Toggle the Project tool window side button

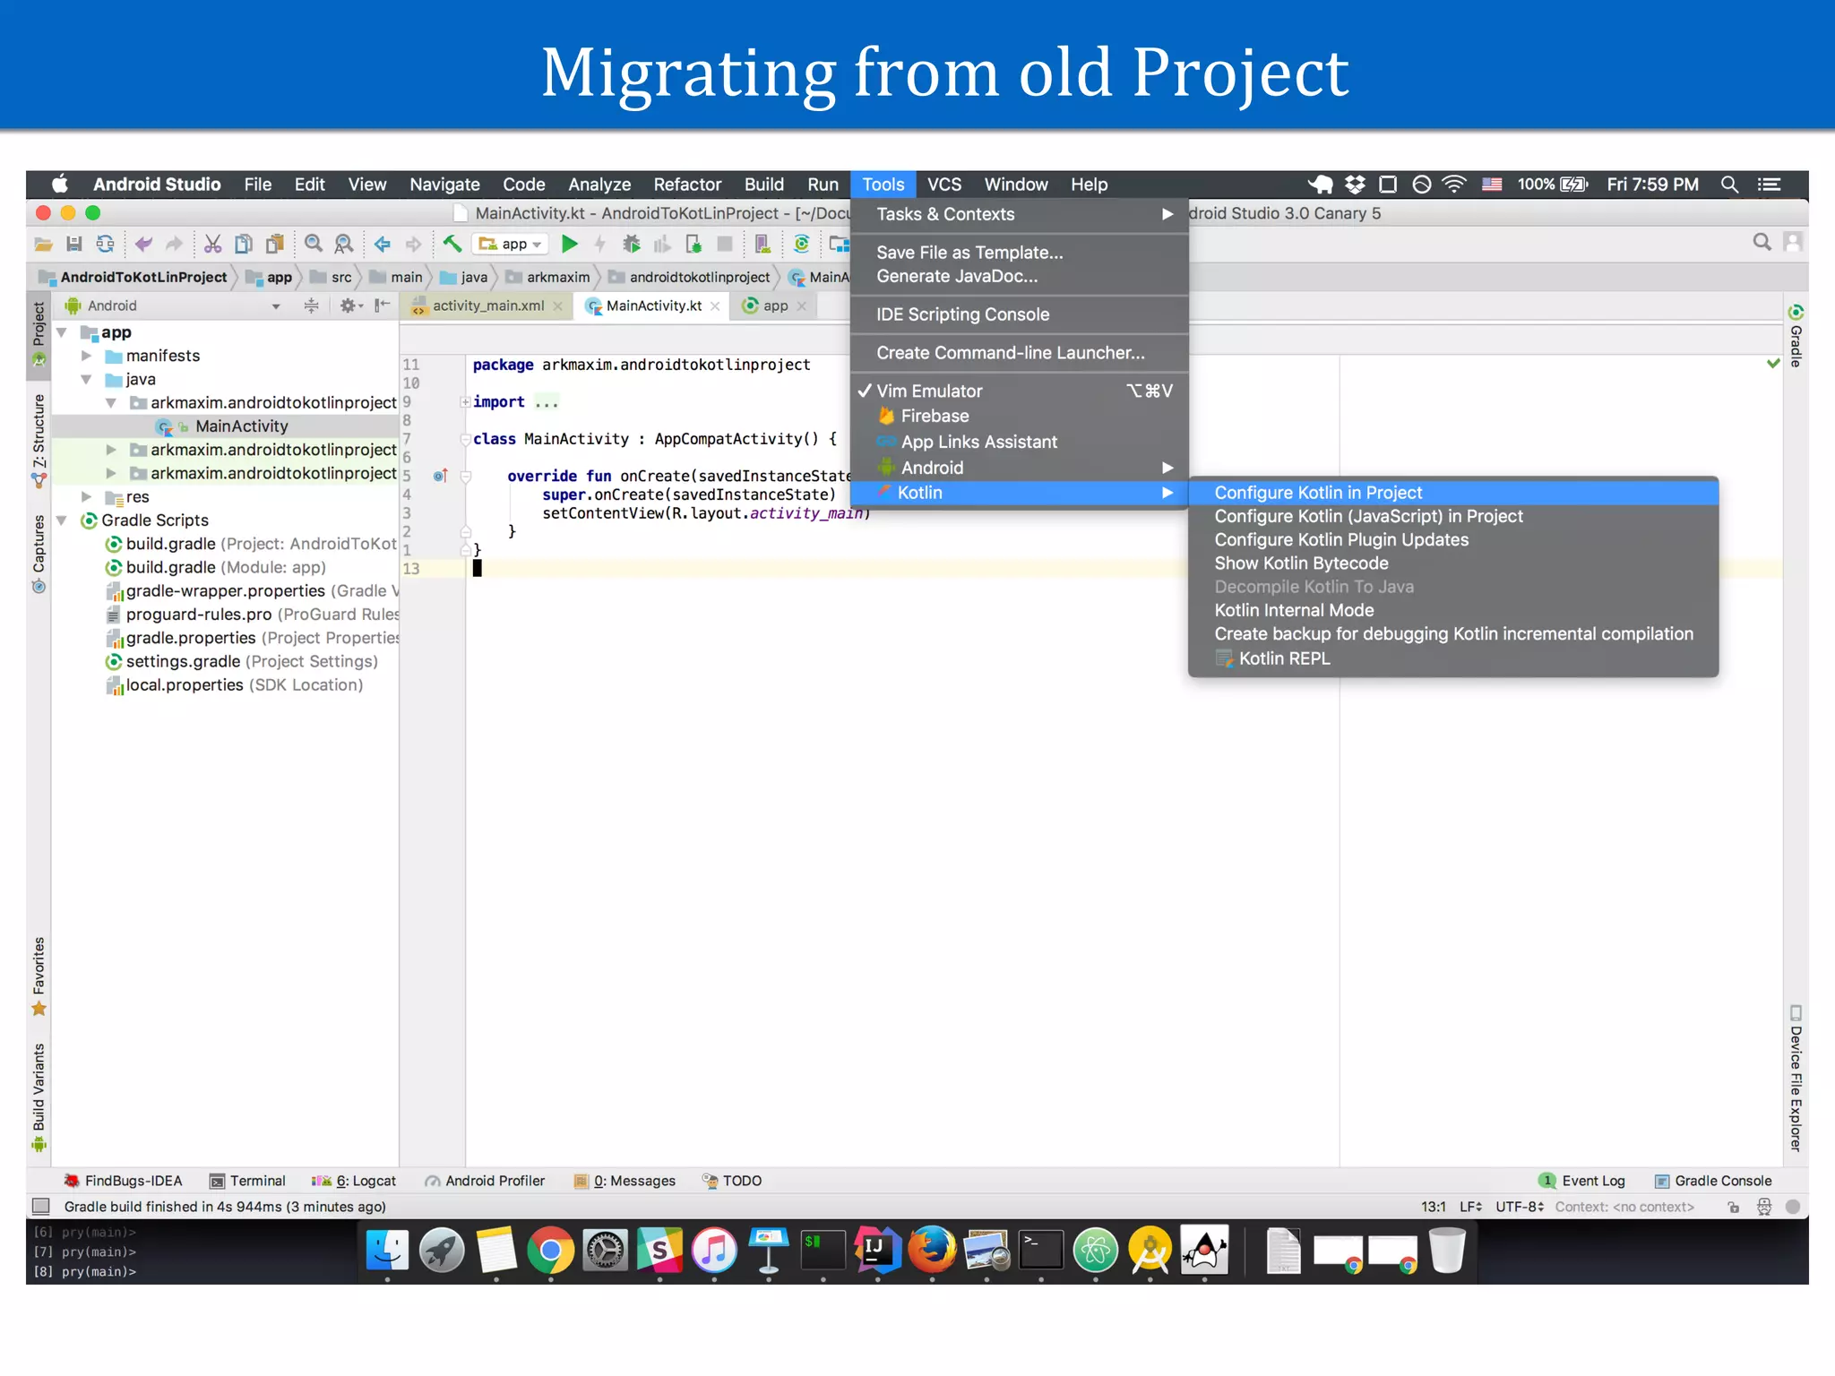(x=39, y=334)
